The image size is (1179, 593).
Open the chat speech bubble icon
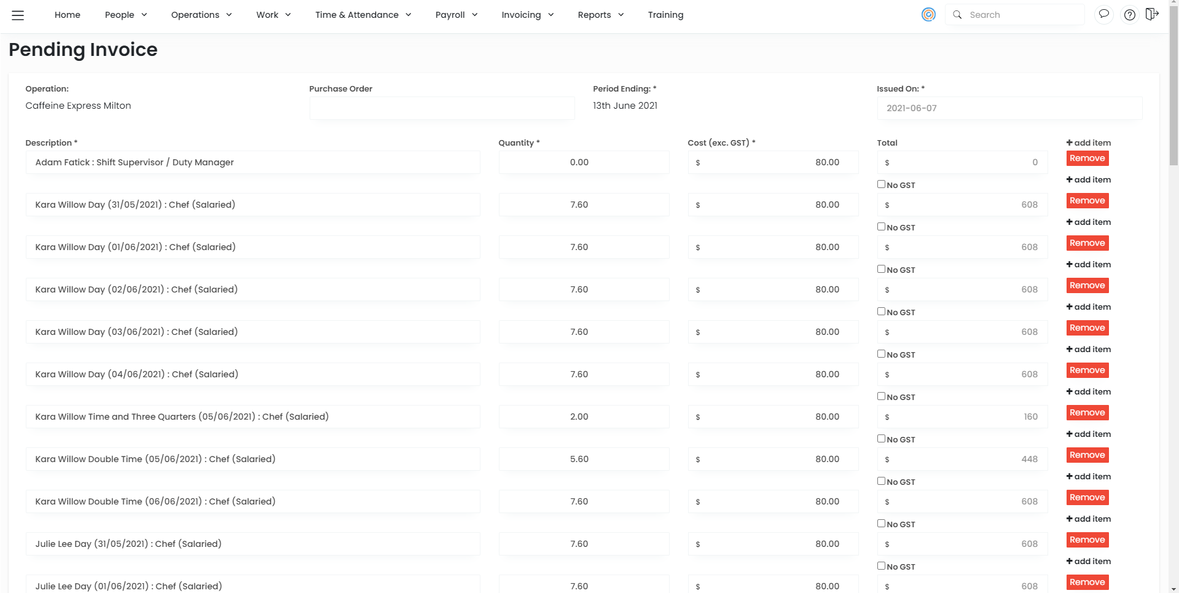pos(1104,14)
